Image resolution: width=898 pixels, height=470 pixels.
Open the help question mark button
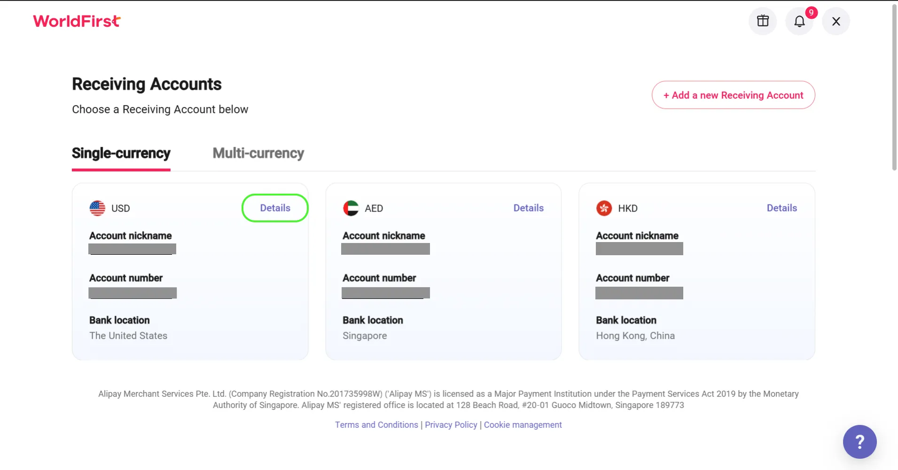click(x=859, y=442)
